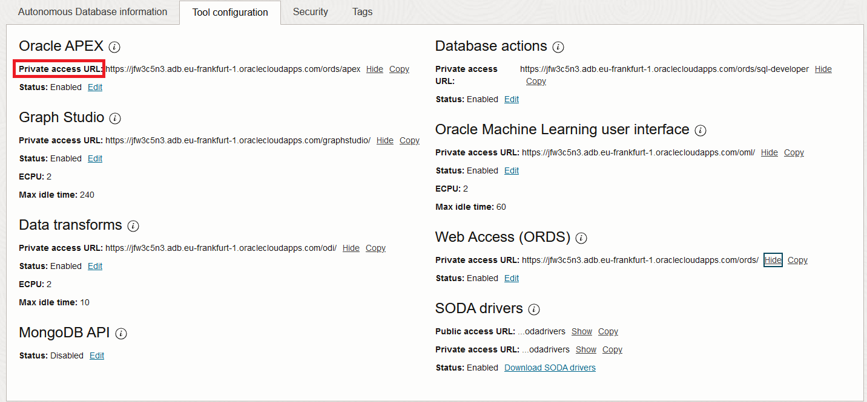Click the SODA drivers info icon
This screenshot has width=867, height=402.
coord(533,309)
